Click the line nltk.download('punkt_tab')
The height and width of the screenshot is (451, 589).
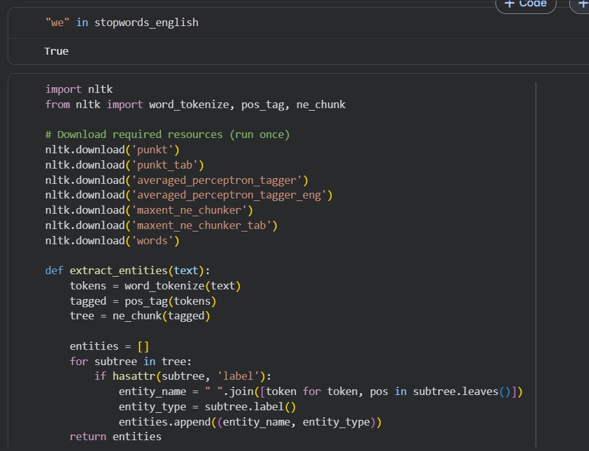pos(125,165)
